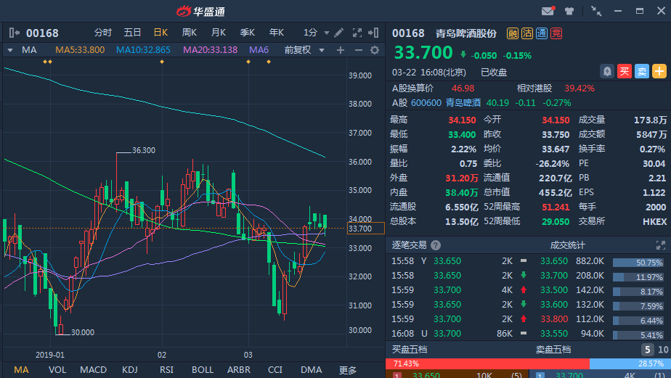Image resolution: width=671 pixels, height=378 pixels.
Task: Toggle order book to 5 levels
Action: tap(646, 350)
